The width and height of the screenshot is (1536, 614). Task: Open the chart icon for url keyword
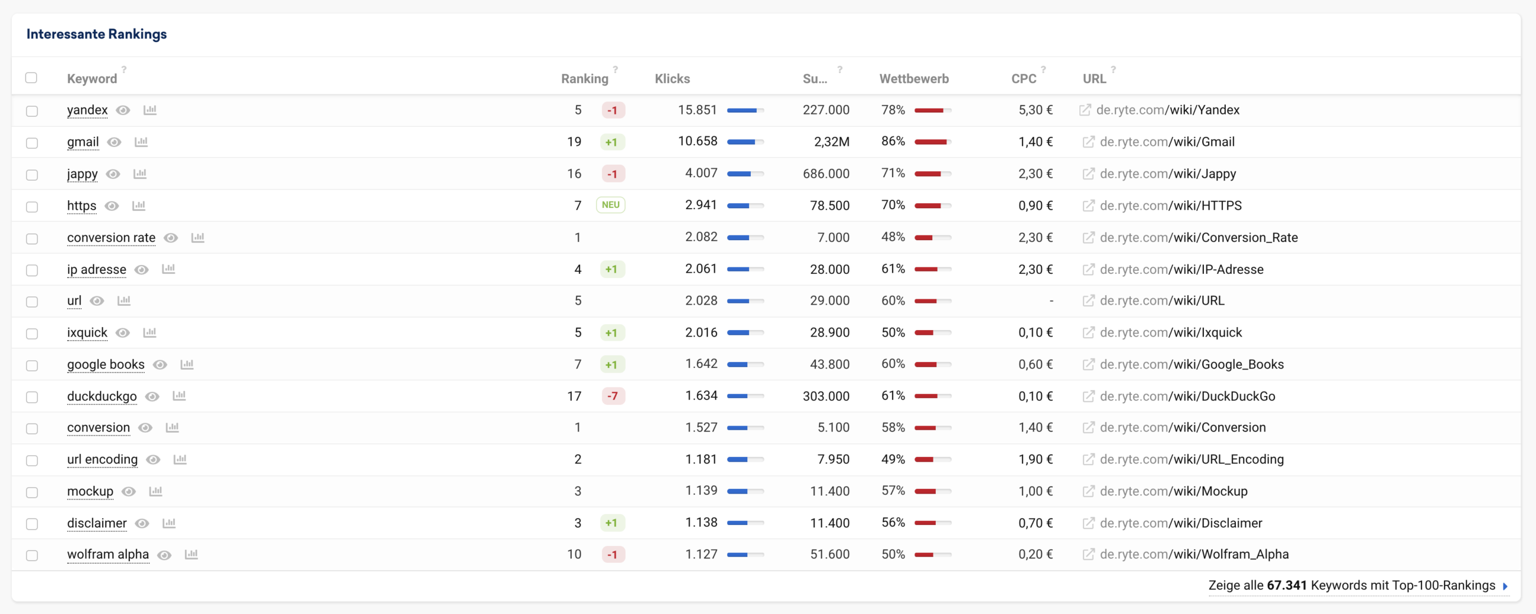(123, 301)
